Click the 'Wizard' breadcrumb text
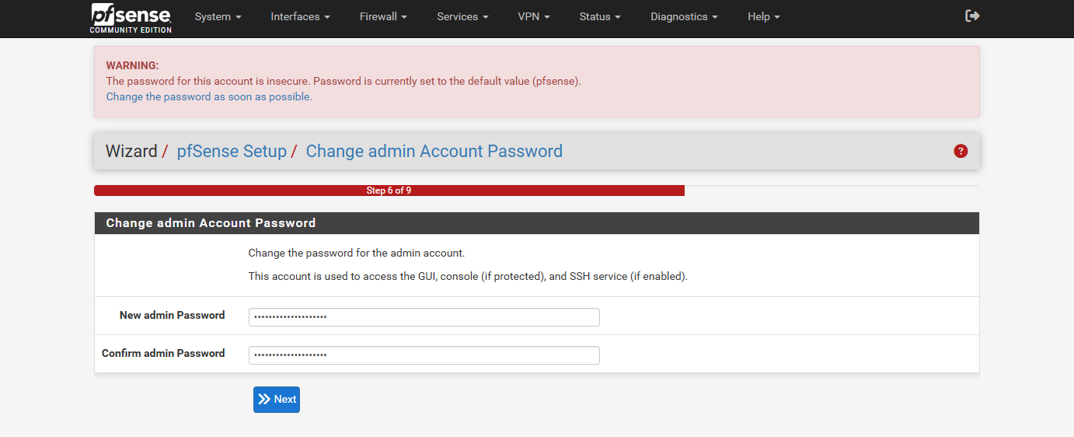Screen dimensions: 1074x437 point(131,151)
